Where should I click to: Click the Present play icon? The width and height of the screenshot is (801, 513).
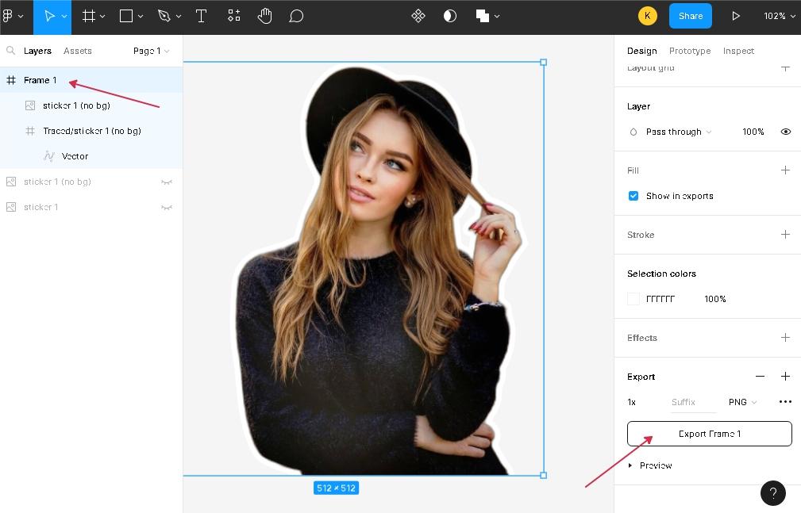pos(736,16)
